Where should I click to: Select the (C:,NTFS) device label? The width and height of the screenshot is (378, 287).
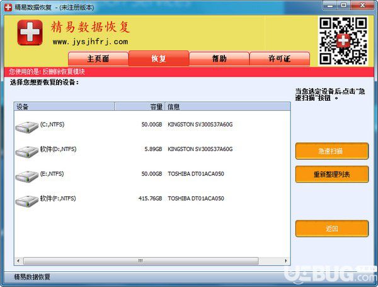click(x=52, y=125)
